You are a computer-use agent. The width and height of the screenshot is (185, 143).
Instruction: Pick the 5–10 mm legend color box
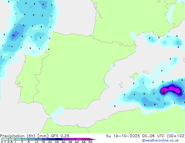(32, 139)
